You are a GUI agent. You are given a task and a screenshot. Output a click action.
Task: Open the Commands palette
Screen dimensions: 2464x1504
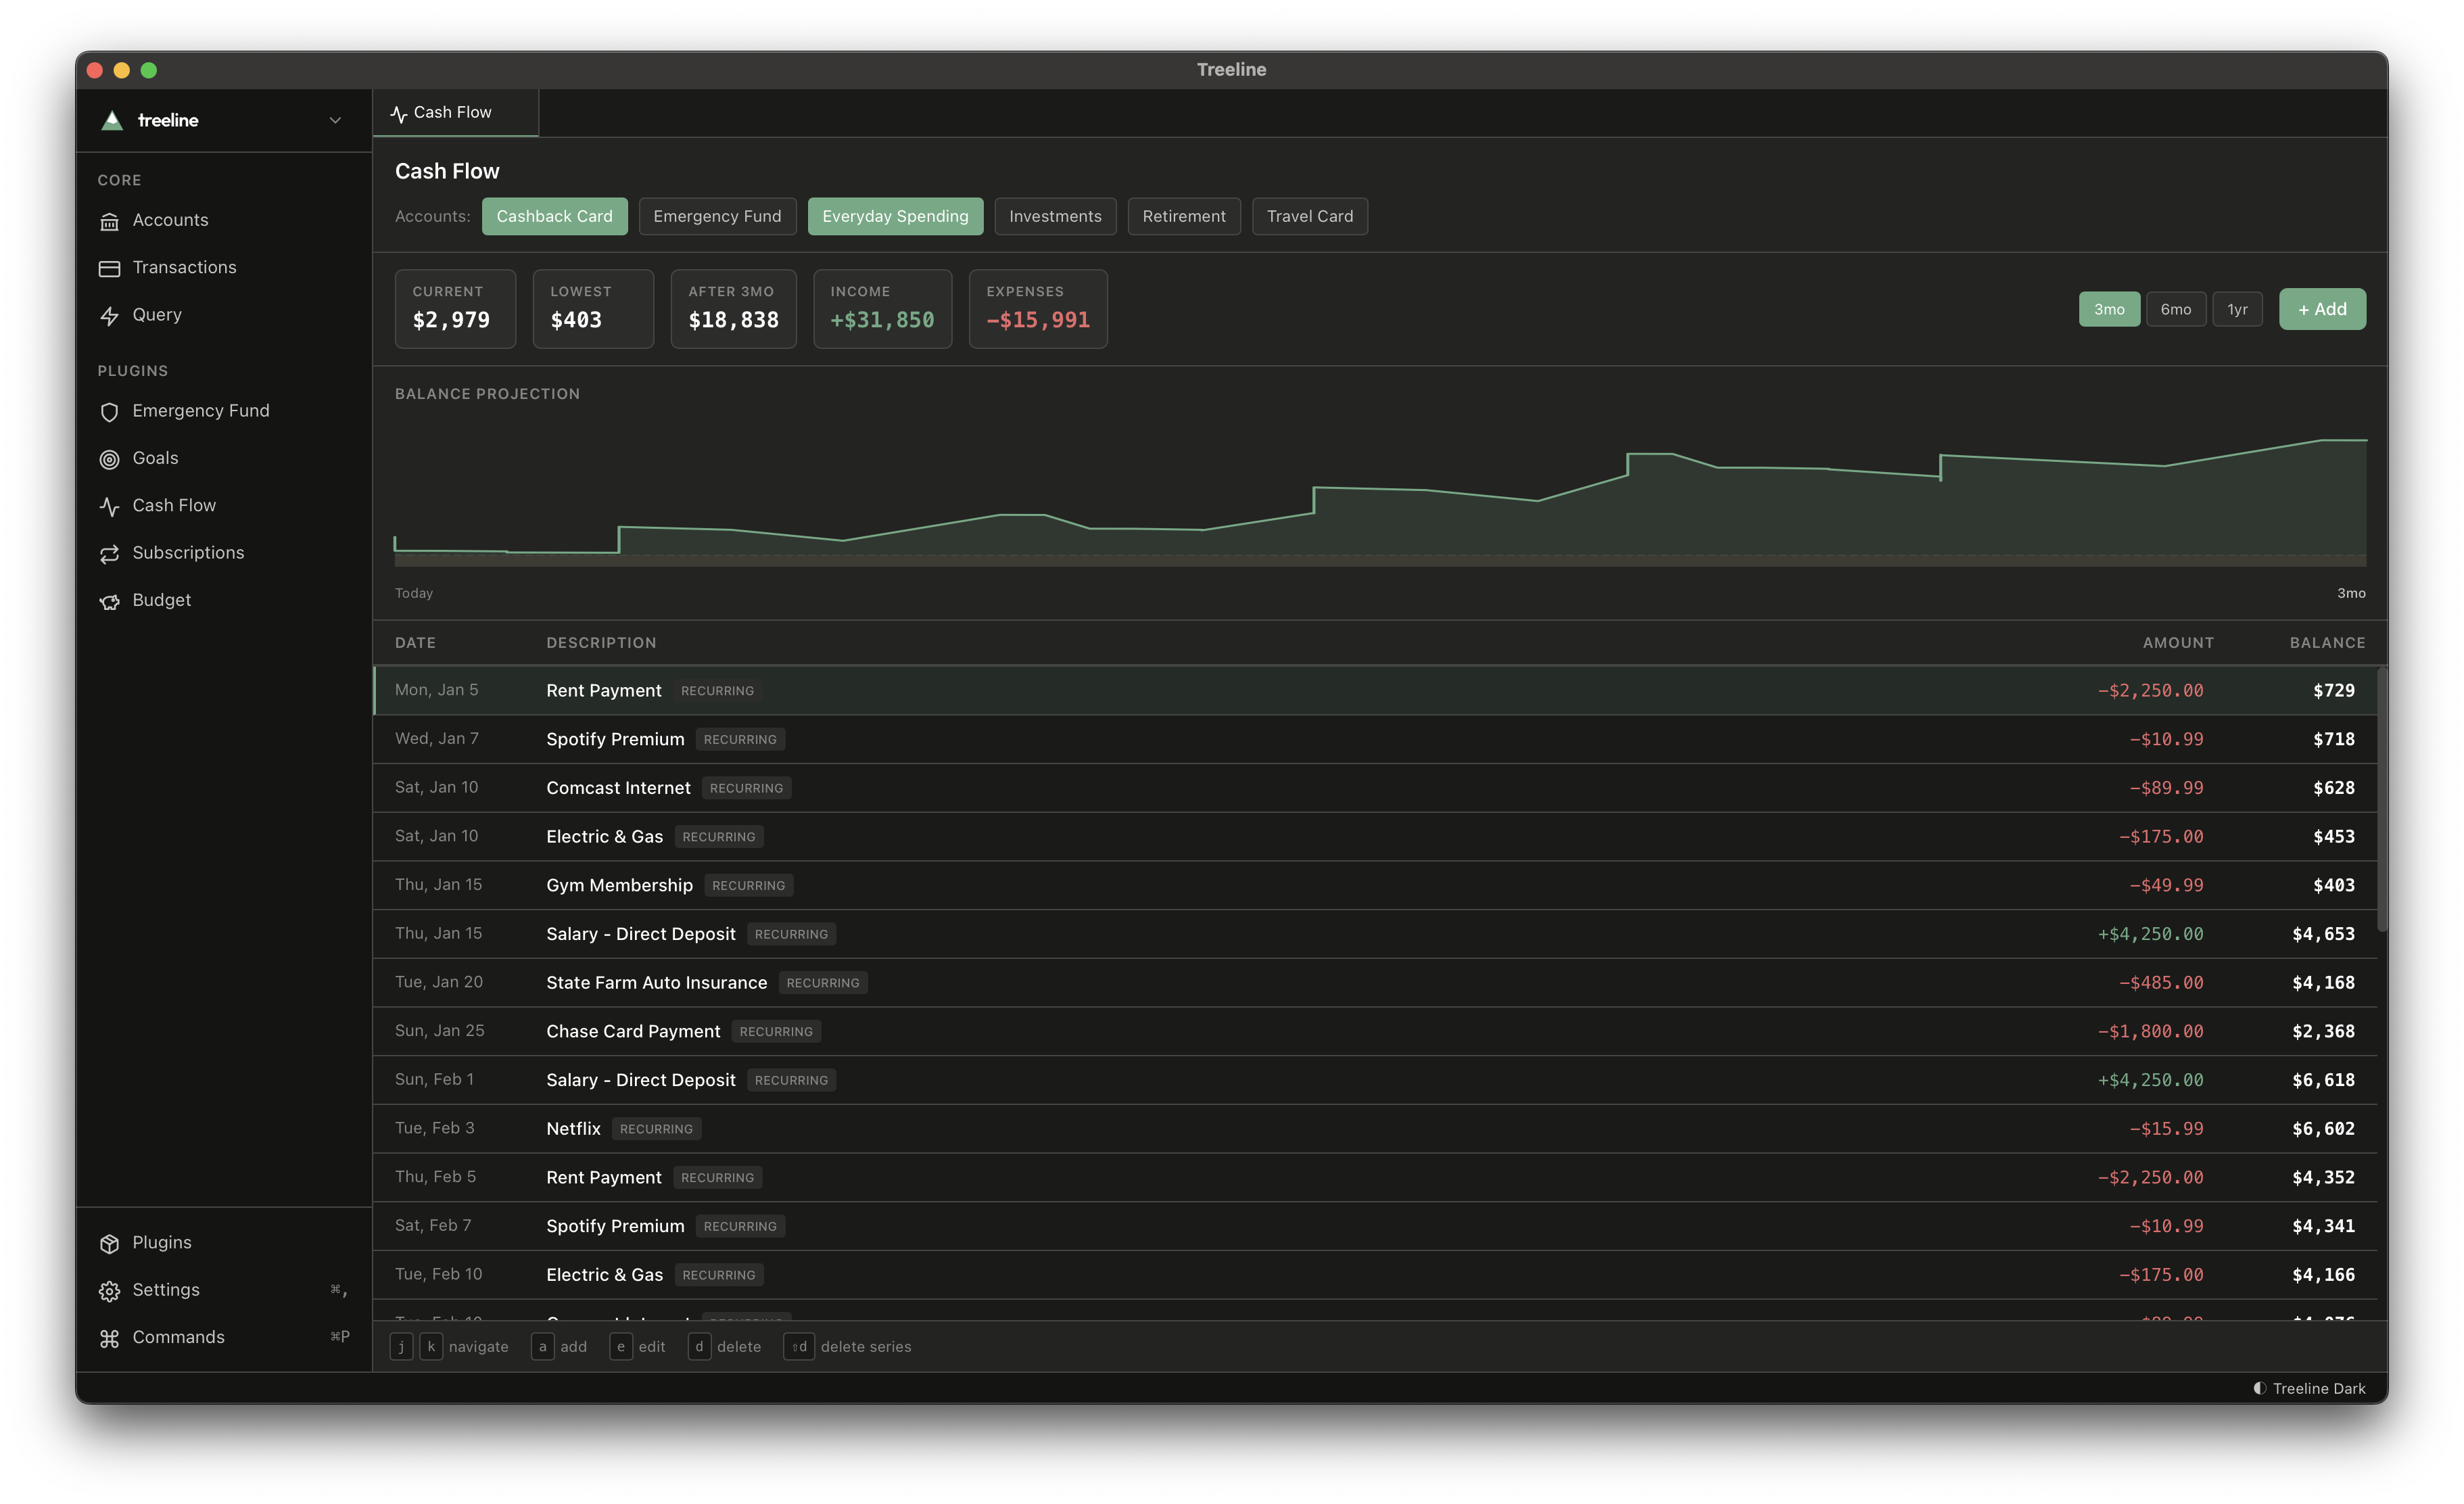tap(178, 1337)
